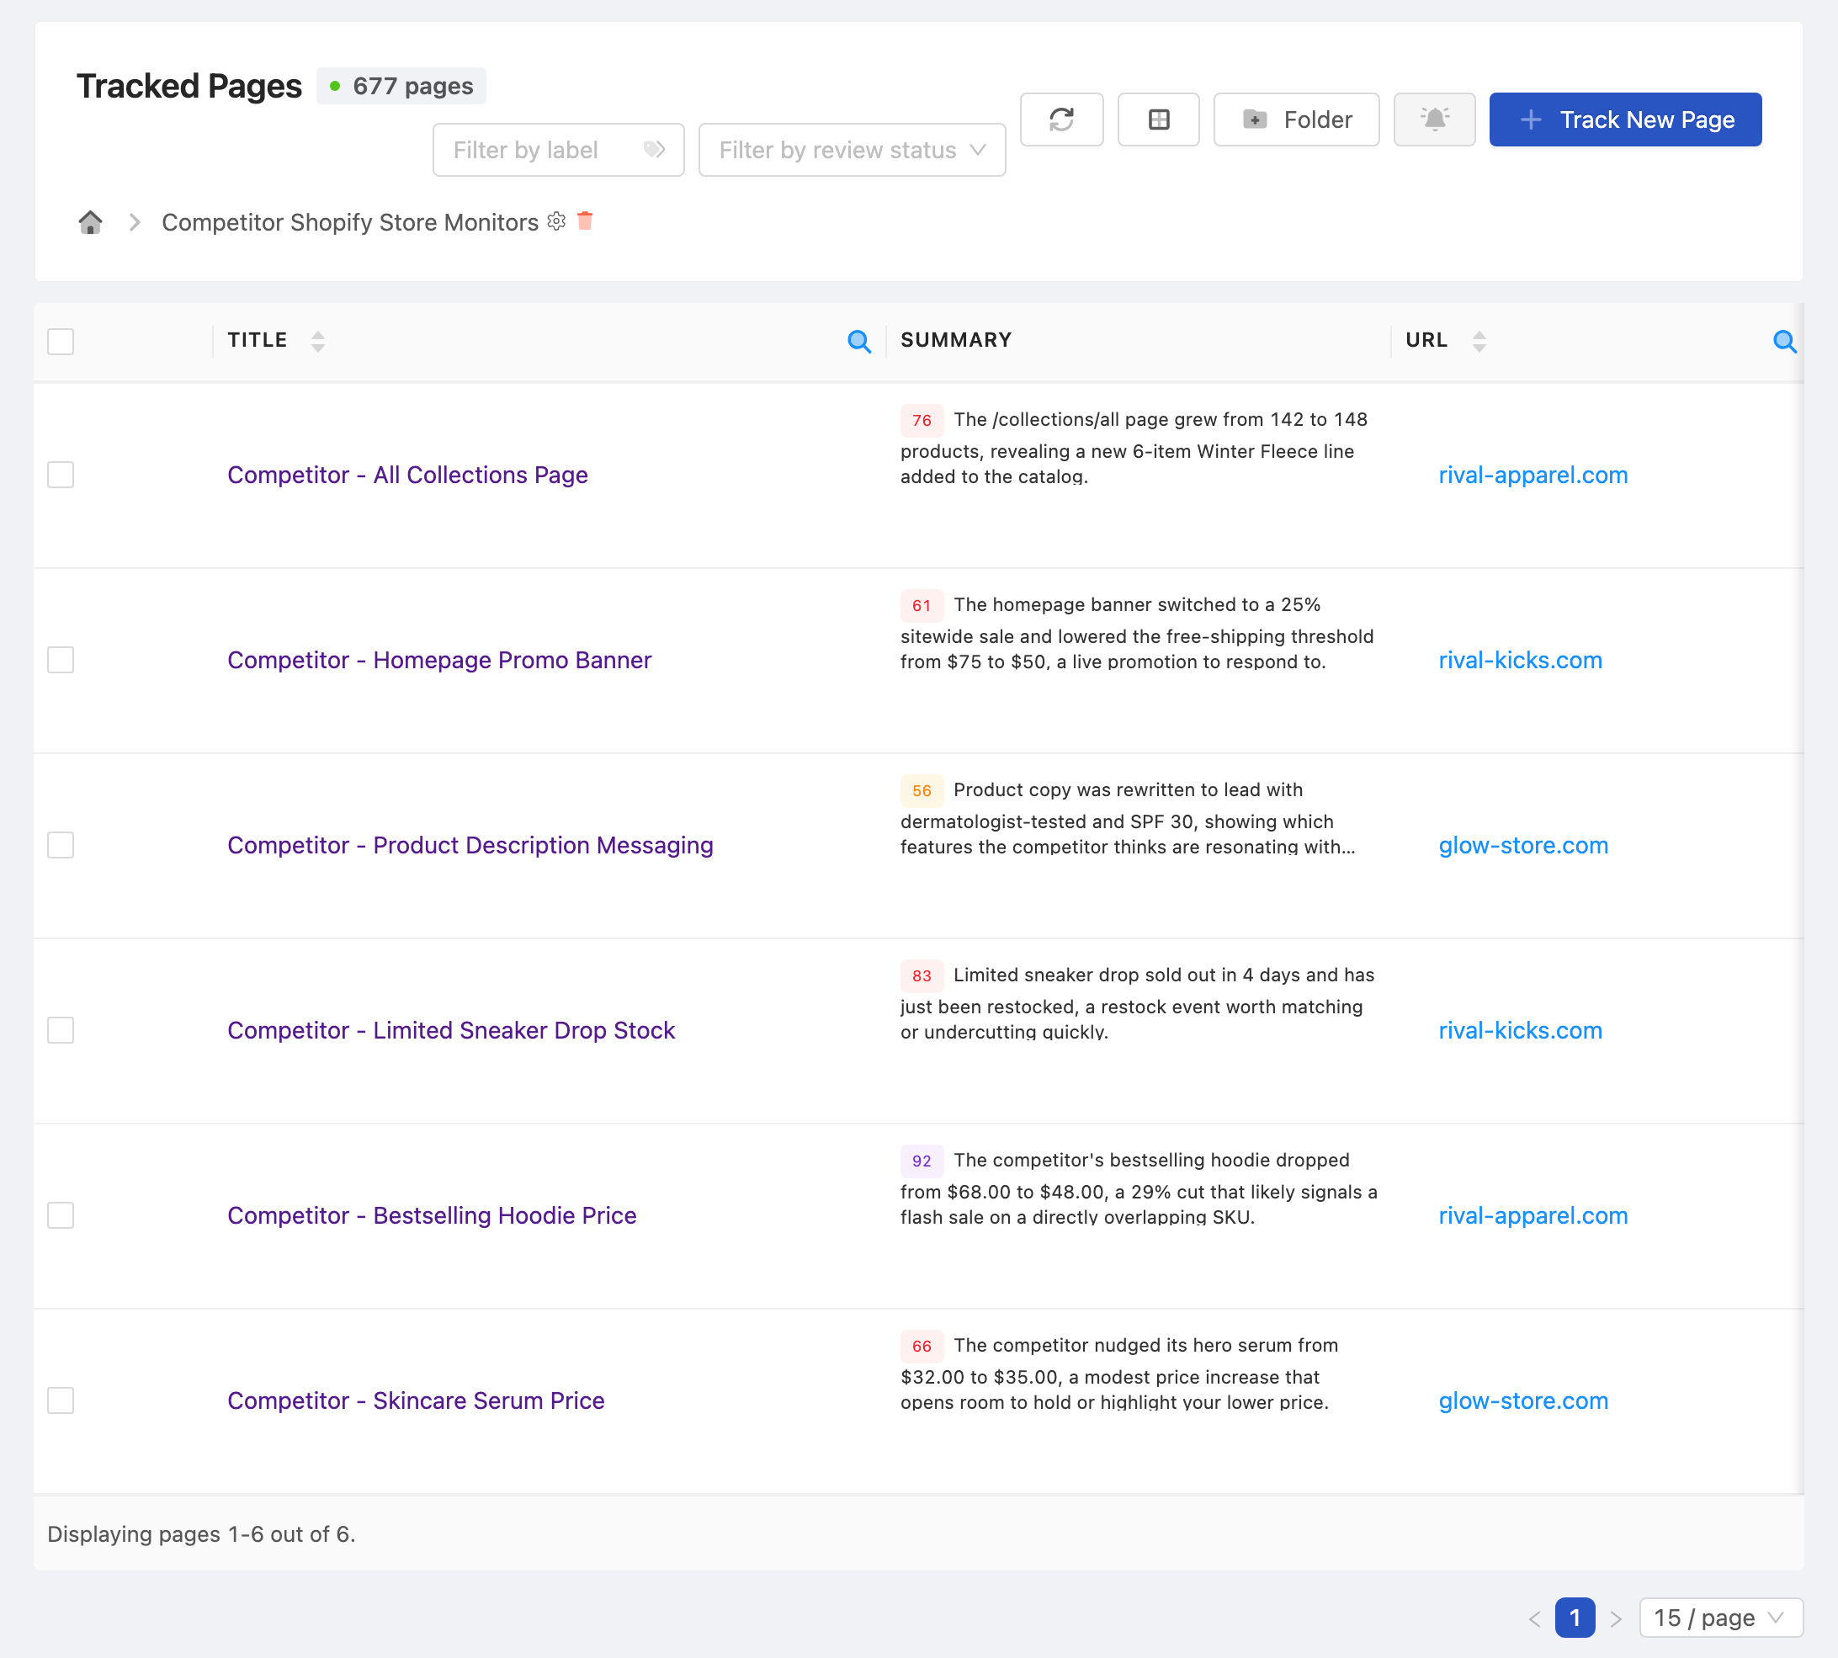Check the Homepage Promo Banner row
Image resolution: width=1838 pixels, height=1658 pixels.
(60, 660)
